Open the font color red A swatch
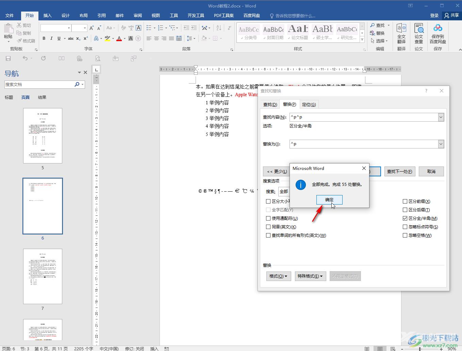Screen dimensions: 462x351 119,38
